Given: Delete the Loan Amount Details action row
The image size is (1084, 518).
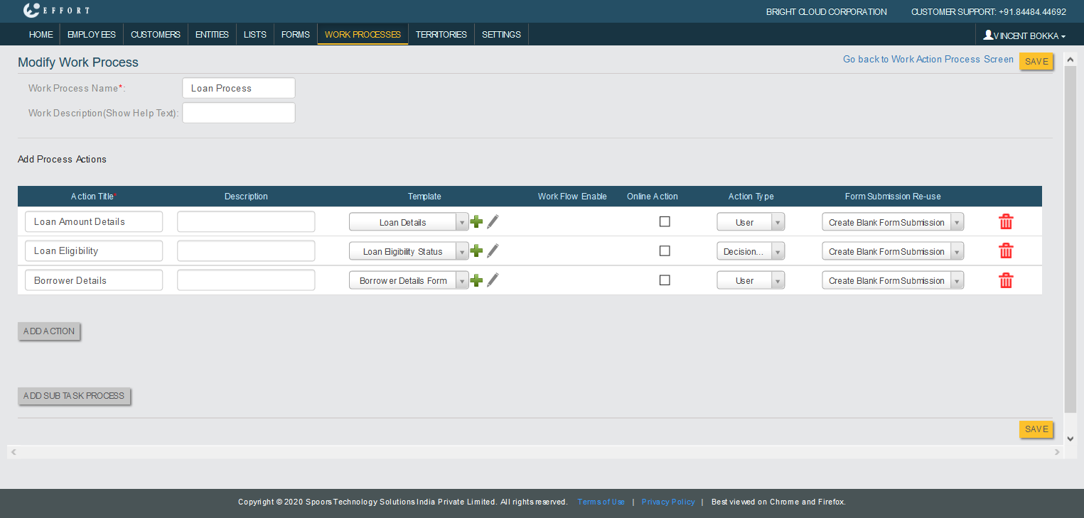Looking at the screenshot, I should click(1006, 222).
